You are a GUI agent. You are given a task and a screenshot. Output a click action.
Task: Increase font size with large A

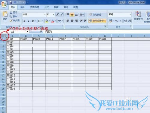[57, 14]
